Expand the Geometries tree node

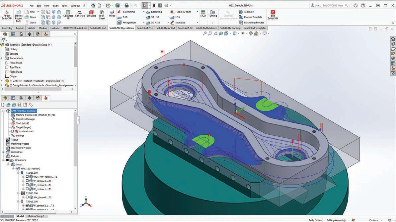(x=4, y=152)
